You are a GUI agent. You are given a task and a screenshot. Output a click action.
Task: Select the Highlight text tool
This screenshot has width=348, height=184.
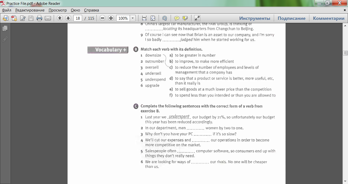click(185, 18)
